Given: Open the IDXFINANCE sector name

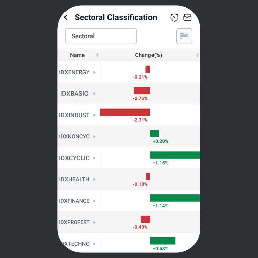Looking at the screenshot, I should [74, 201].
